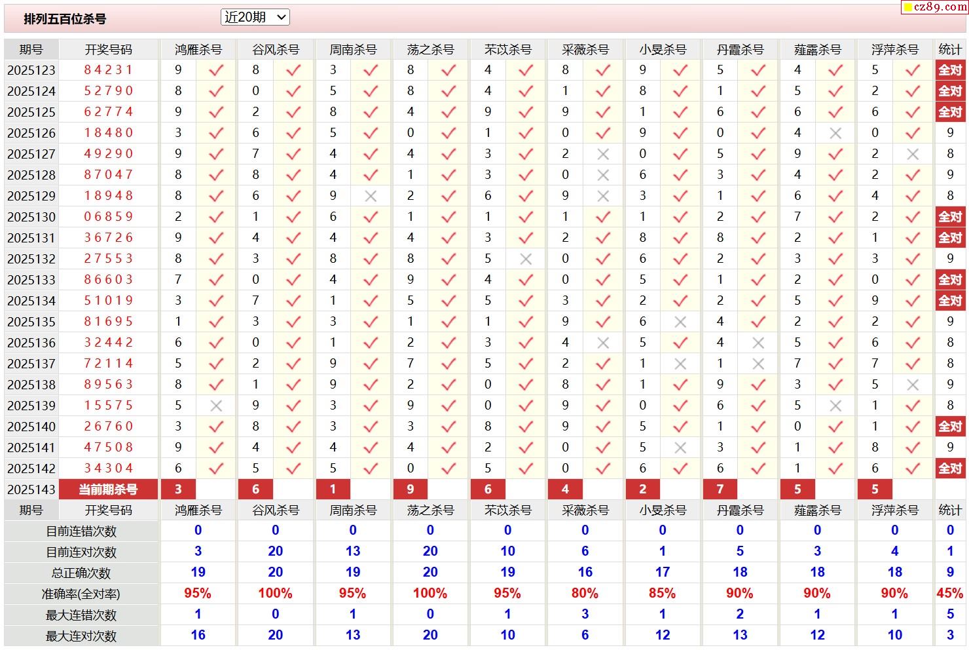This screenshot has width=969, height=652.
Task: Click the X mark for 丹霞杀号 in row 2025136
Action: 758,343
